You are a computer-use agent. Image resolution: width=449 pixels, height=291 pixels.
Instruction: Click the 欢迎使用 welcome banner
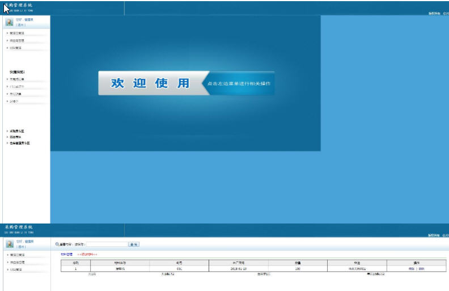[150, 83]
